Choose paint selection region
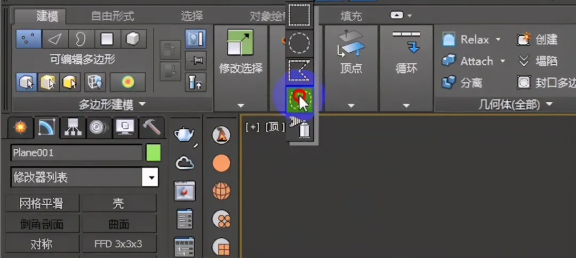Viewport: 576px width, 258px height. pos(301,127)
